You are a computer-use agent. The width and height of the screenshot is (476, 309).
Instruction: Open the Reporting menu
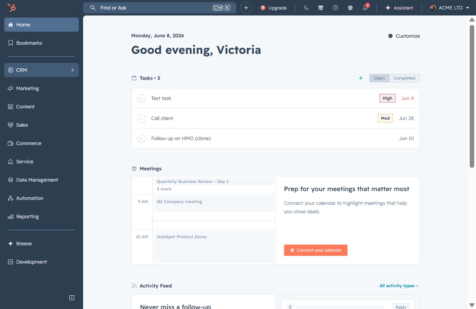point(42,216)
